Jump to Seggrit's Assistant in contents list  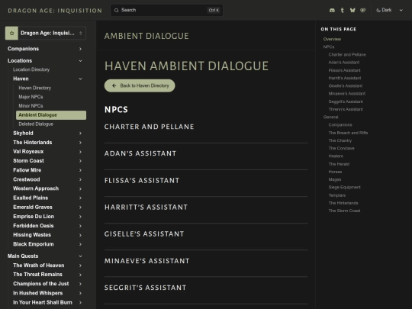[x=346, y=101]
